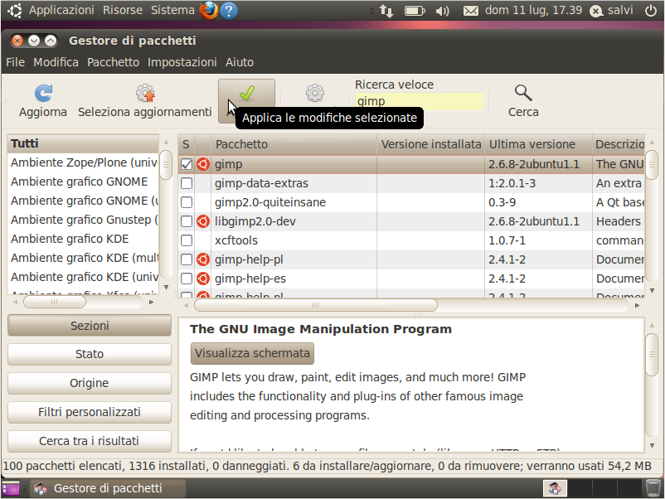Open the Pacchetto menu
The height and width of the screenshot is (499, 665).
(114, 62)
